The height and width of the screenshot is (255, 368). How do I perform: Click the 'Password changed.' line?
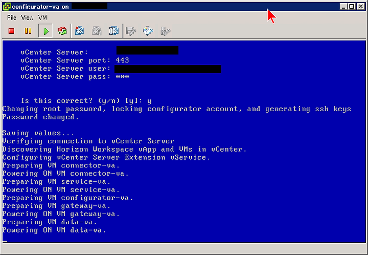pos(40,117)
